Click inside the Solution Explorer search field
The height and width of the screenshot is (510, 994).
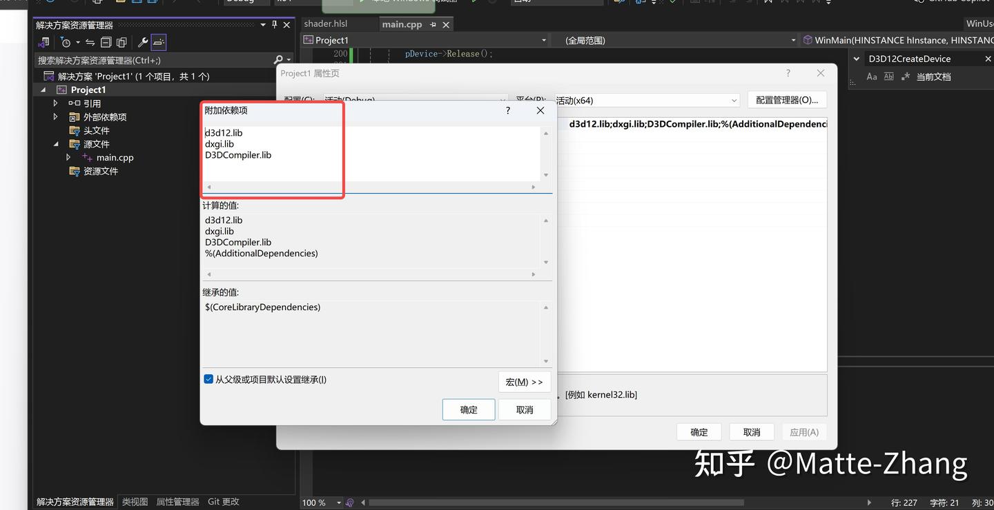point(138,60)
